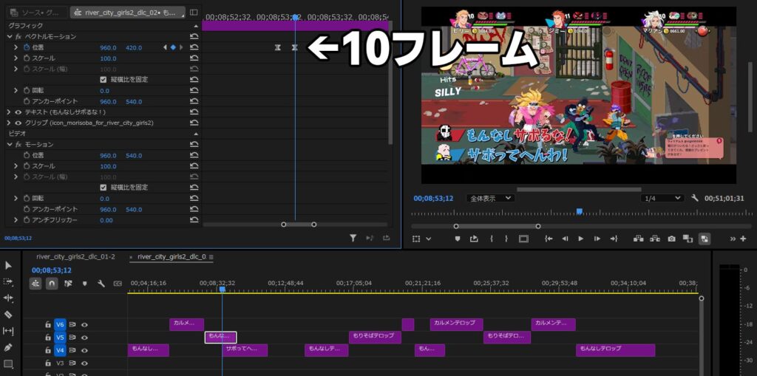
Task: Expand the テキスト (もんなしサボるな！) layer
Action: click(x=9, y=112)
